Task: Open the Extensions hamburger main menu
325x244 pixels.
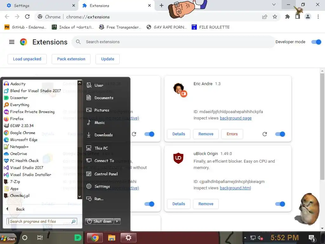Action: (12, 42)
